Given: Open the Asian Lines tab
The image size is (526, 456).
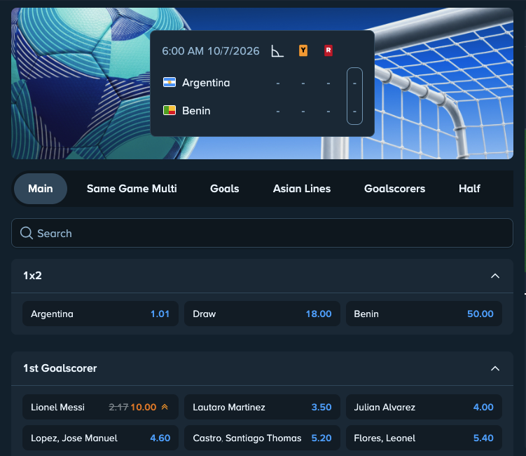Looking at the screenshot, I should pyautogui.click(x=302, y=189).
